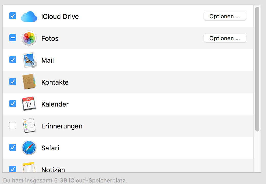Click the vertical scrollbar thumb
Image resolution: width=266 pixels, height=184 pixels.
point(257,69)
